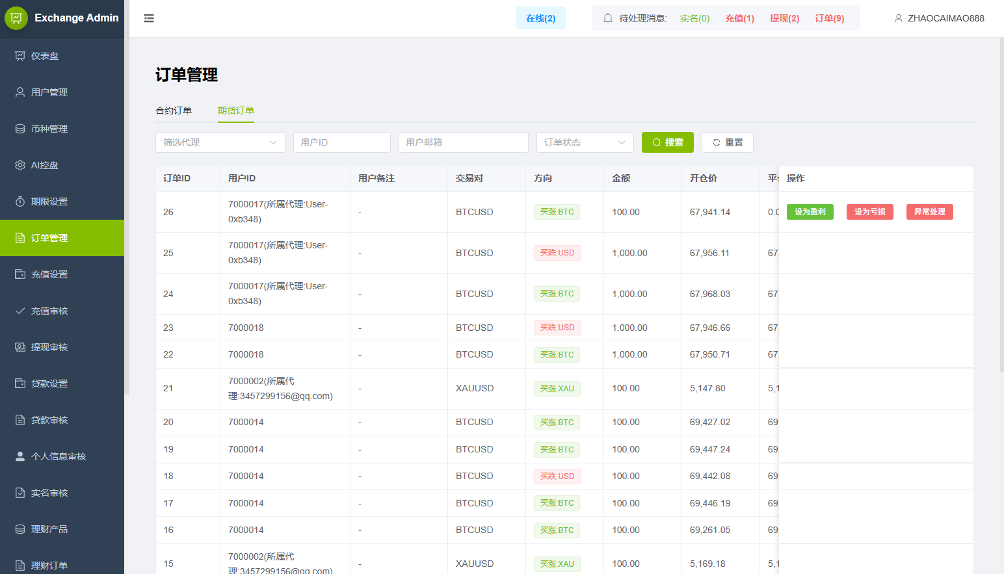Screen dimensions: 1004x574
Task: Open 用户管理 via its person icon
Action: [x=20, y=92]
